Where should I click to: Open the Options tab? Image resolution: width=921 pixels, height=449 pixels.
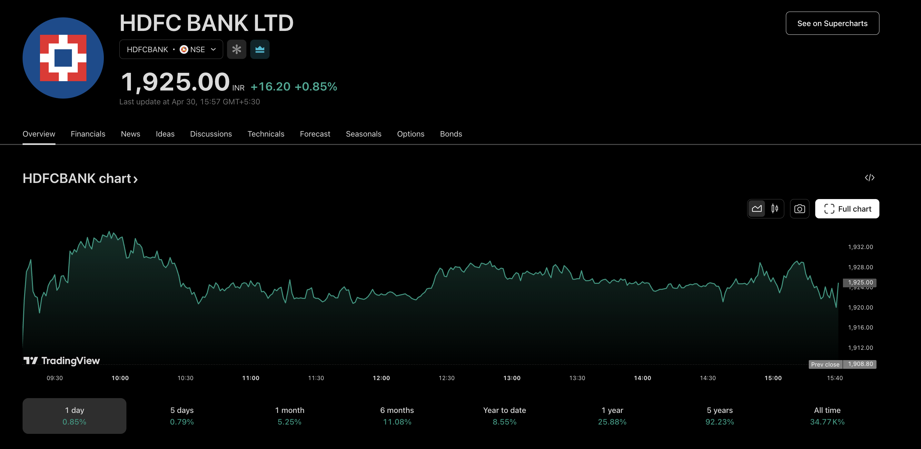click(411, 134)
